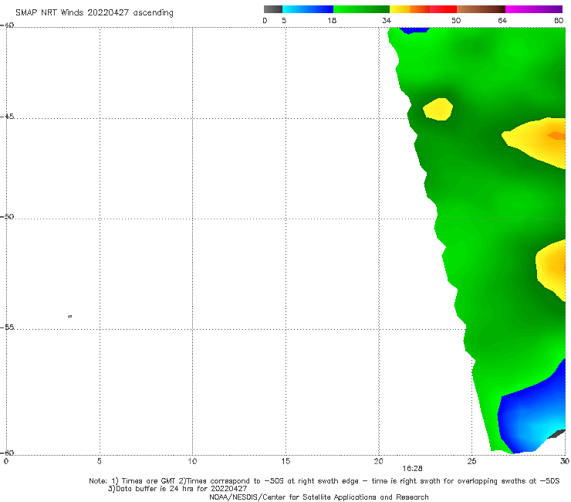Click the longitude axis label "10"

click(192, 461)
